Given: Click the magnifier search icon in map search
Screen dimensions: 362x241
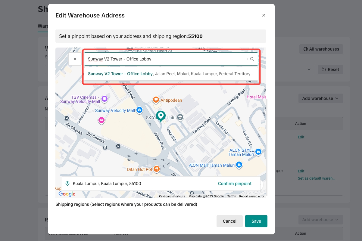Looking at the screenshot, I should click(x=252, y=59).
